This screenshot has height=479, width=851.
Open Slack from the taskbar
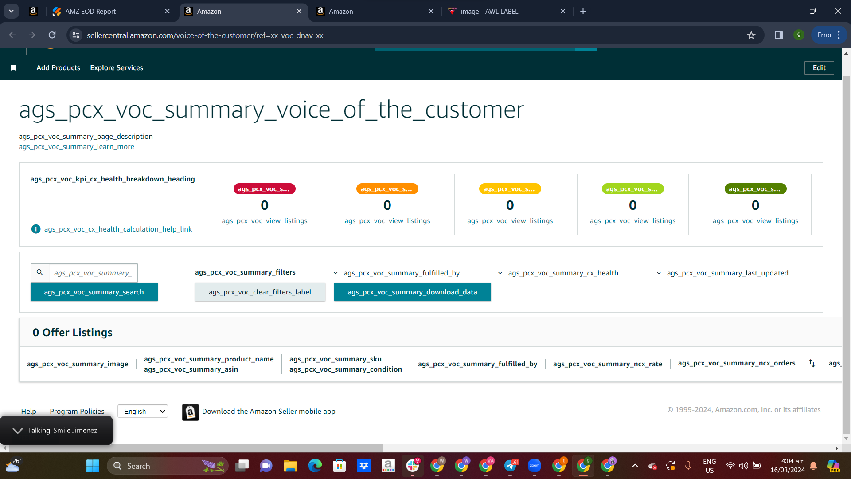point(413,466)
